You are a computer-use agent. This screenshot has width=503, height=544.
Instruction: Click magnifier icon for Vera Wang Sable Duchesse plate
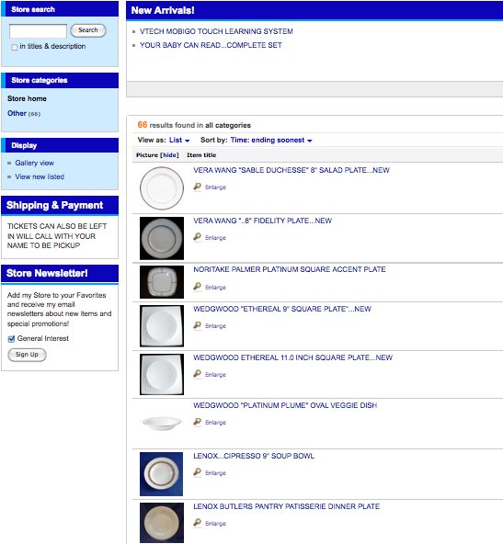[x=197, y=187]
